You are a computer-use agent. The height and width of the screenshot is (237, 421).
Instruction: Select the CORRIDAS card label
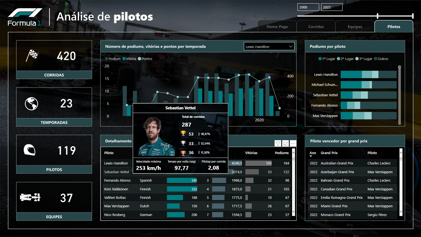pos(54,75)
